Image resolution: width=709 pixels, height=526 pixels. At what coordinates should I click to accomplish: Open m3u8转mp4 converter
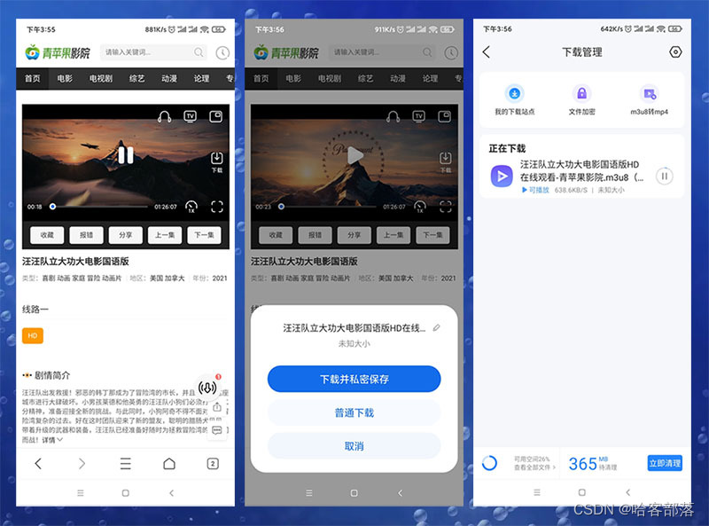[650, 100]
